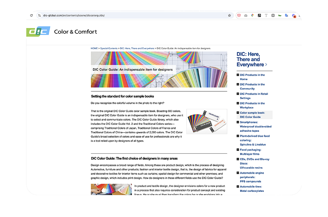Bookmark this page with the star icon

click(229, 16)
